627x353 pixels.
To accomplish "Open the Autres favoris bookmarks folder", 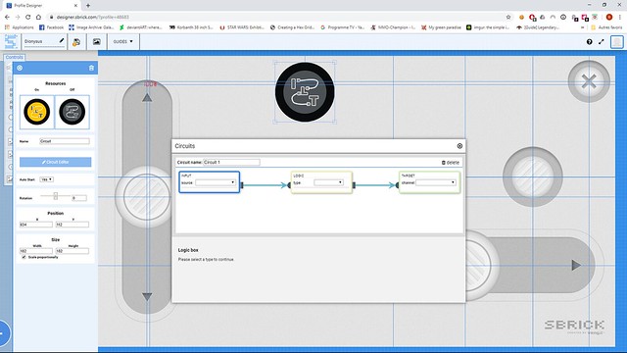I will click(x=606, y=27).
